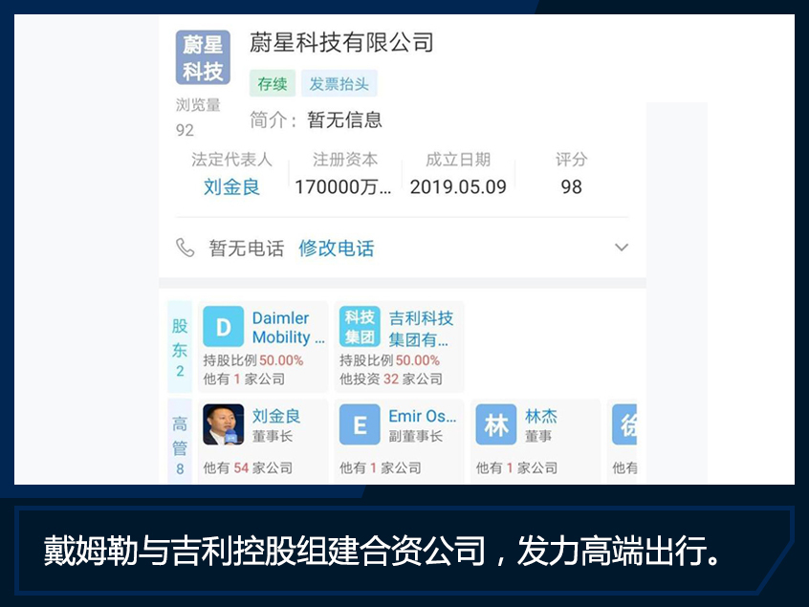
Task: Select the 股东 2 section tab
Action: click(180, 347)
